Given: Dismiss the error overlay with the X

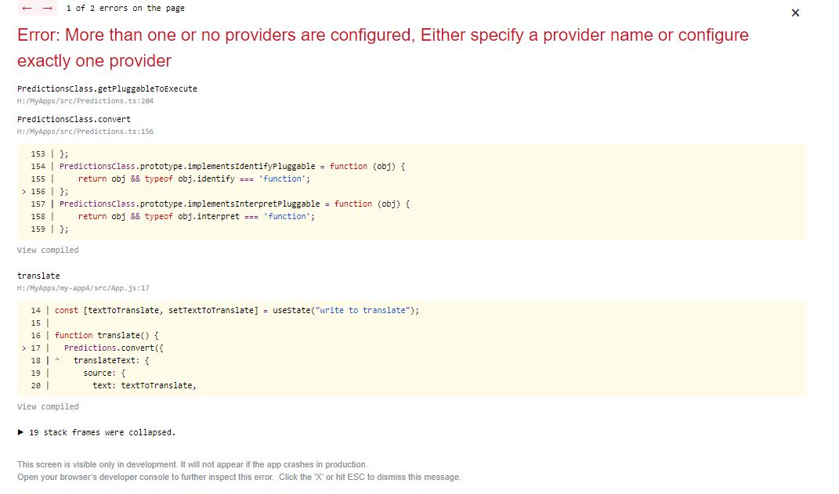Looking at the screenshot, I should pos(795,13).
